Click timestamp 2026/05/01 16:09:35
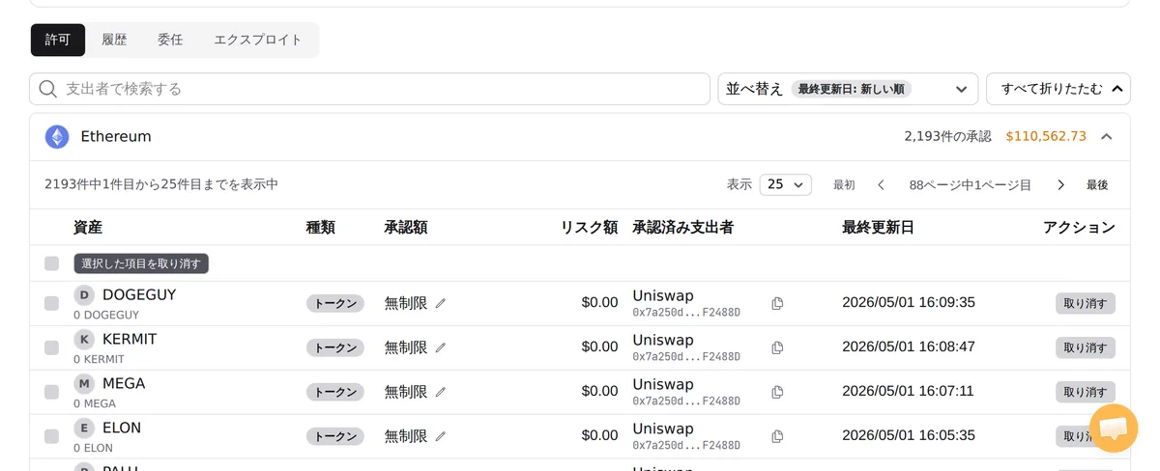This screenshot has width=1160, height=471. [909, 303]
